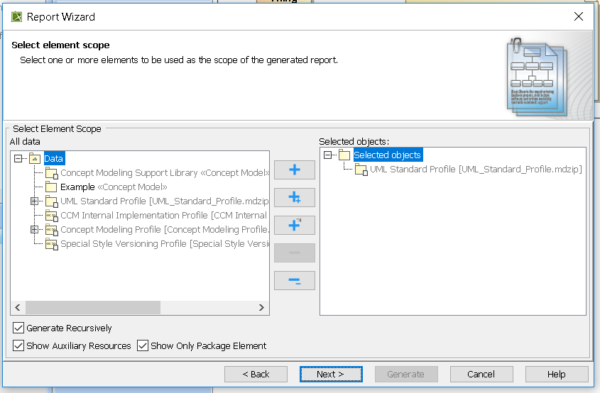Expand the UML Standard Profile node

(x=34, y=201)
